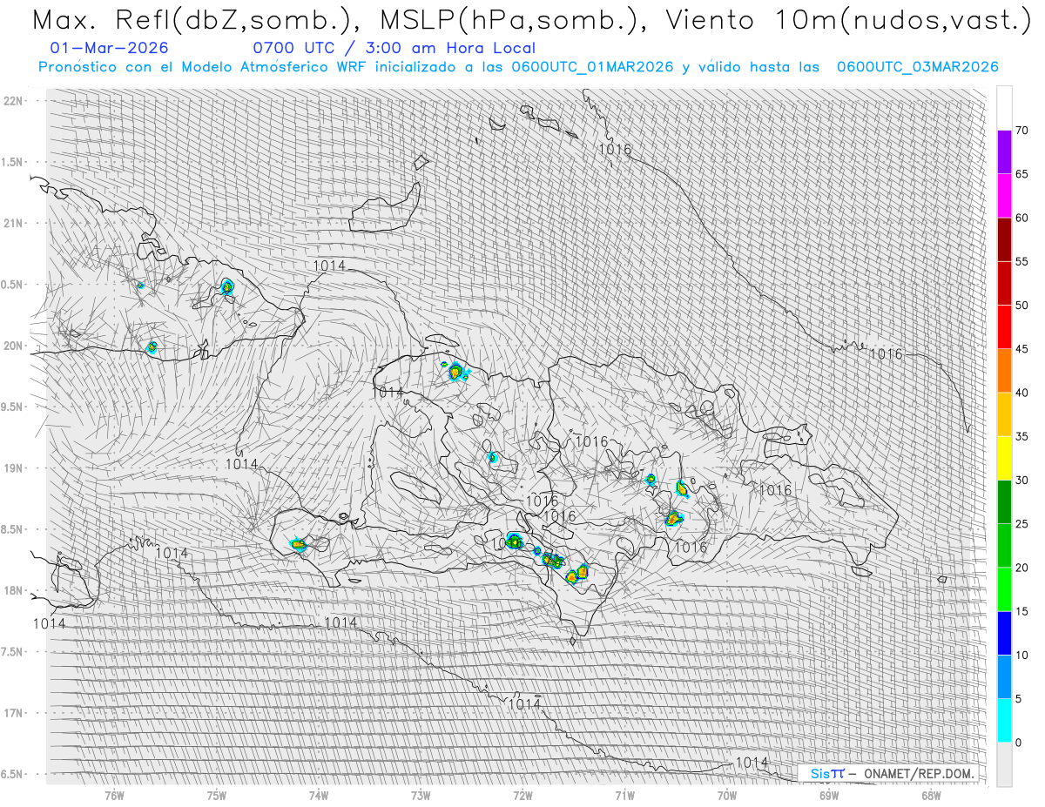The image size is (1045, 807).
Task: Click the "73W" longitude axis label
Action: tap(421, 795)
